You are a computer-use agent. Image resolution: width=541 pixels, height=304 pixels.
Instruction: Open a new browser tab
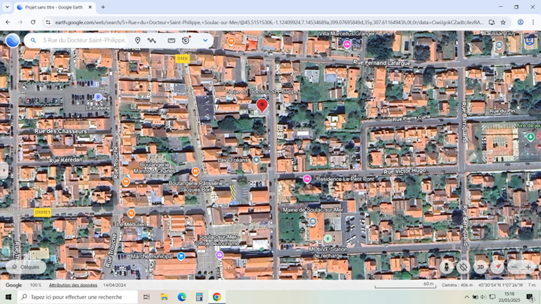click(103, 7)
